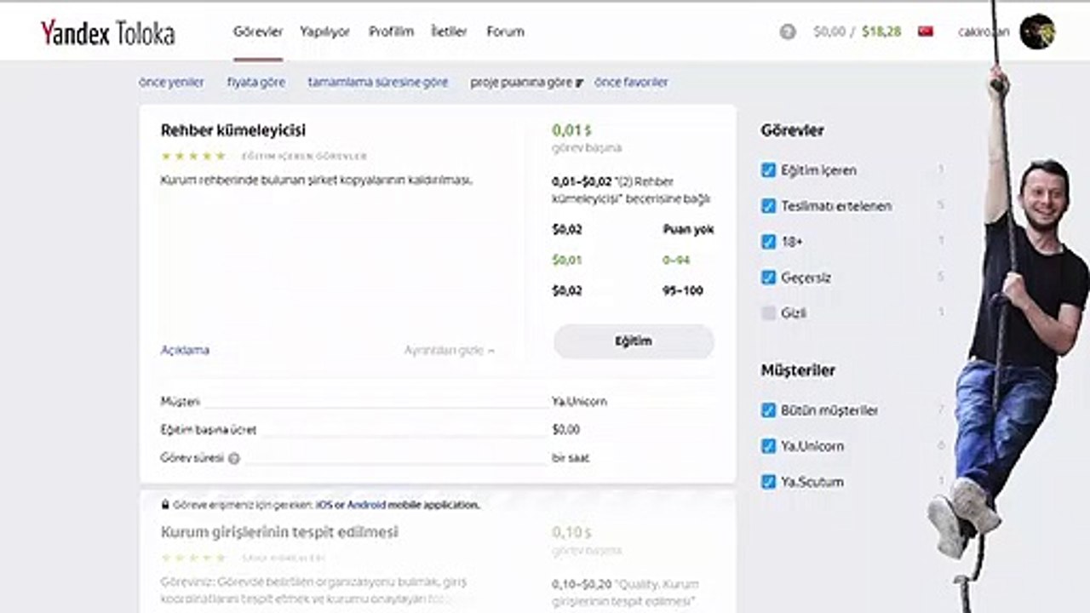
Task: Click the $0,00 blocked balance amount
Action: coord(829,32)
